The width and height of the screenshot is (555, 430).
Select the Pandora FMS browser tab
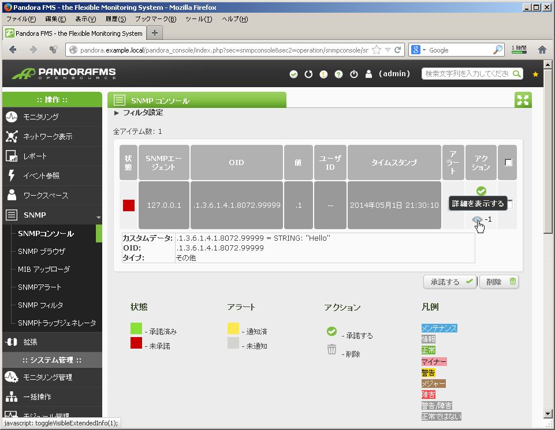[x=74, y=33]
